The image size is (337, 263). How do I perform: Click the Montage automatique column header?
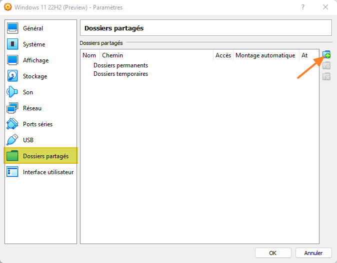click(x=265, y=55)
